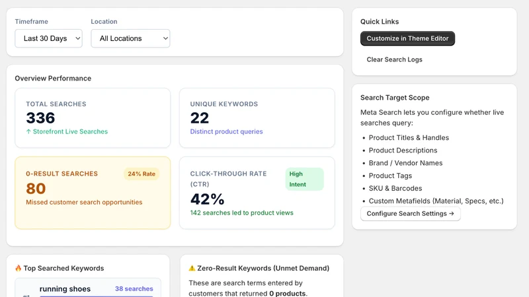529x297 pixels.
Task: Click the up arrow before Storefront Live Searches
Action: click(x=28, y=131)
